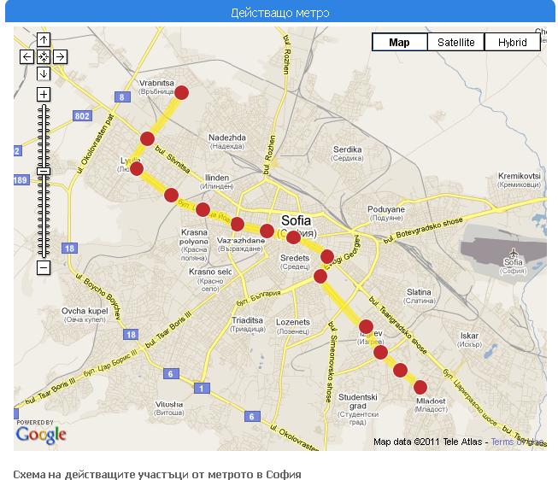Click the Kremikovtsi district label
This screenshot has height=480, width=558.
[520, 180]
